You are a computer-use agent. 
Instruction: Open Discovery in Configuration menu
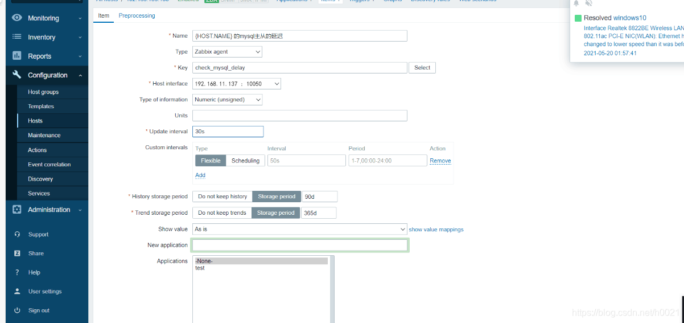tap(40, 179)
